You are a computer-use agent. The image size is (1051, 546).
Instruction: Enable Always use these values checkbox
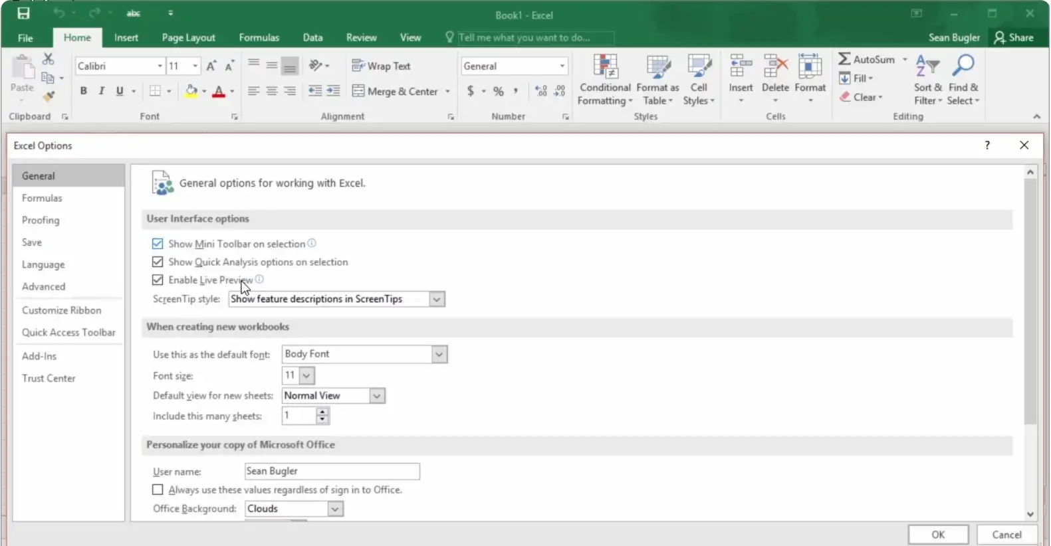click(158, 490)
